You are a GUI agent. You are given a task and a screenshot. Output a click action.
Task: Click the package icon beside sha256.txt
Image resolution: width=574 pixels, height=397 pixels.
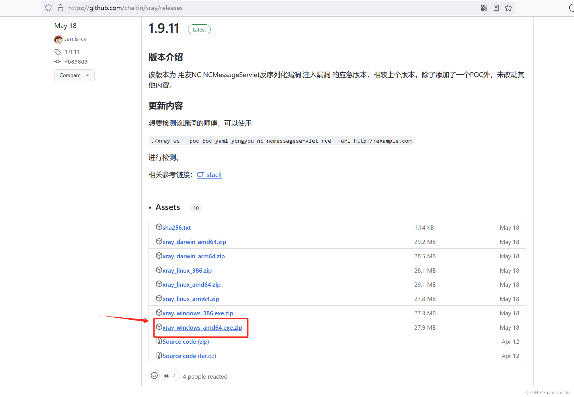159,227
